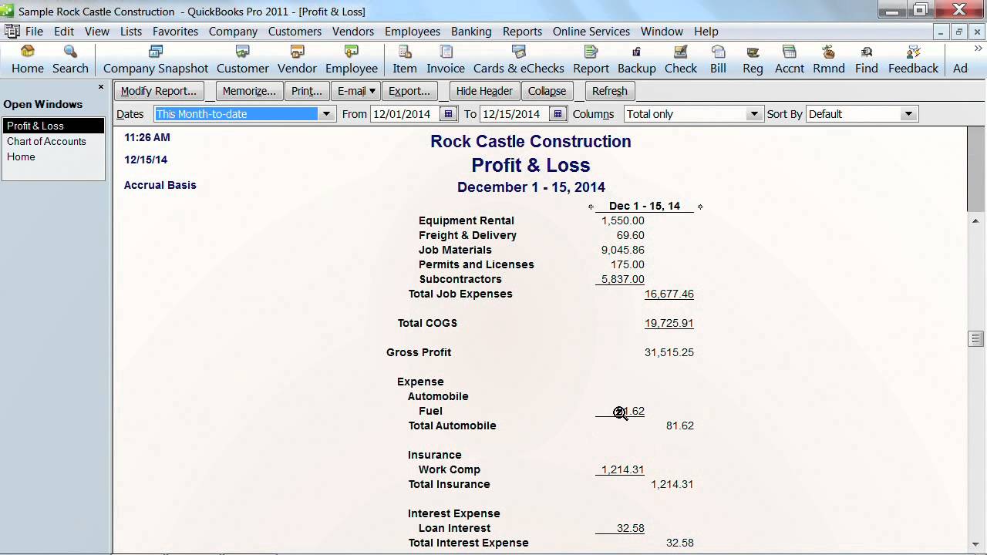Click in the From date field
987x555 pixels.
(x=405, y=114)
